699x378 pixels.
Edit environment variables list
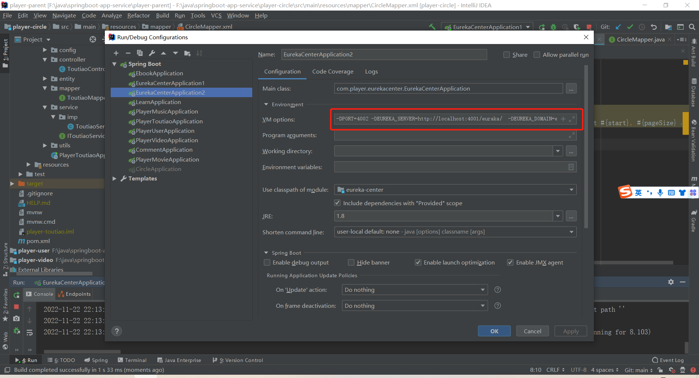[x=571, y=167]
